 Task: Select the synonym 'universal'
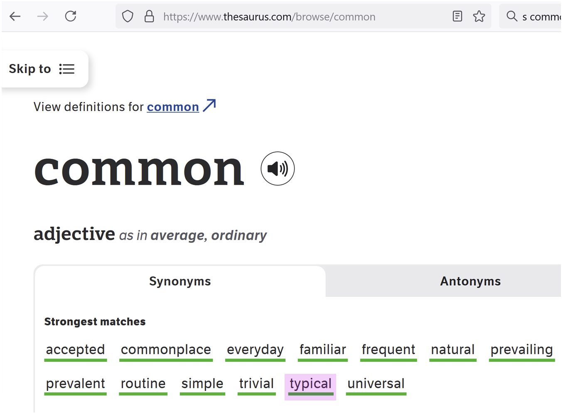point(376,384)
